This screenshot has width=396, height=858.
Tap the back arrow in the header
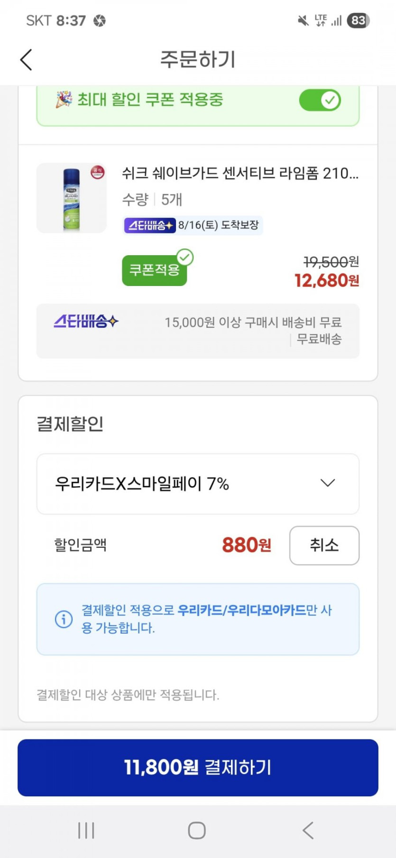click(27, 60)
